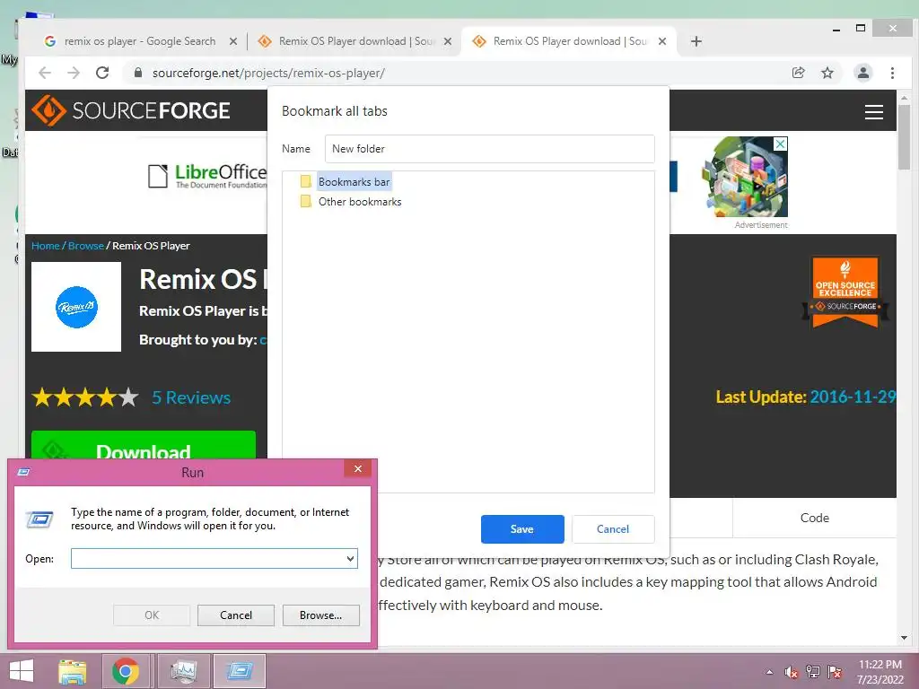This screenshot has height=689, width=919.
Task: Click the share page icon in address bar
Action: (x=798, y=73)
